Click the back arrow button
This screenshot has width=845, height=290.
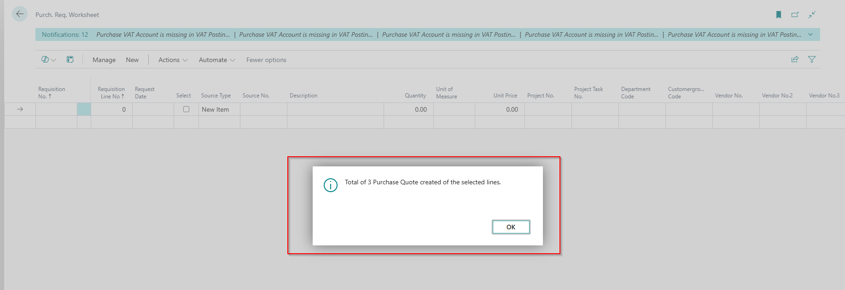tap(20, 14)
